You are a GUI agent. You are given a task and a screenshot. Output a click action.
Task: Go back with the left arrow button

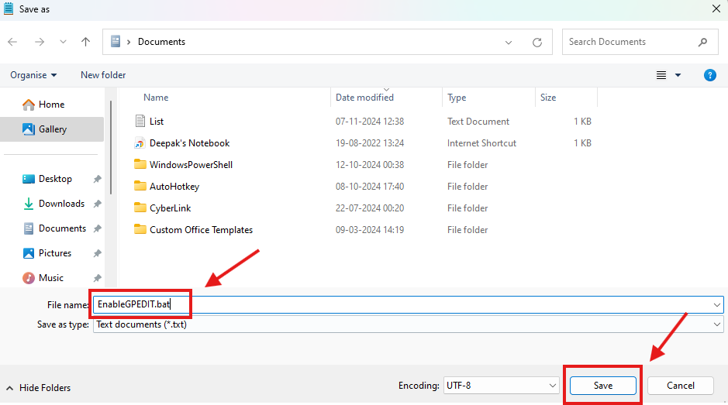coord(12,42)
